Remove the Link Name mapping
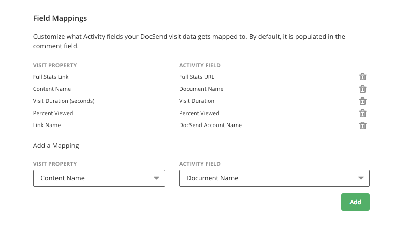Screen dimensions: 394x237 point(362,126)
